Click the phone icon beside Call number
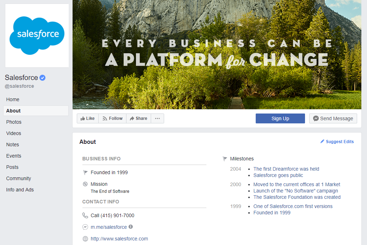The width and height of the screenshot is (367, 245). point(85,215)
